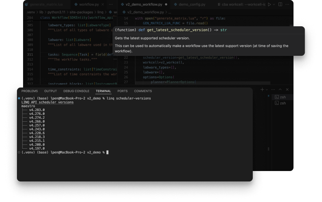Open the new terminal profile dropdown
Screen dimensions: 322x202
click(267, 90)
